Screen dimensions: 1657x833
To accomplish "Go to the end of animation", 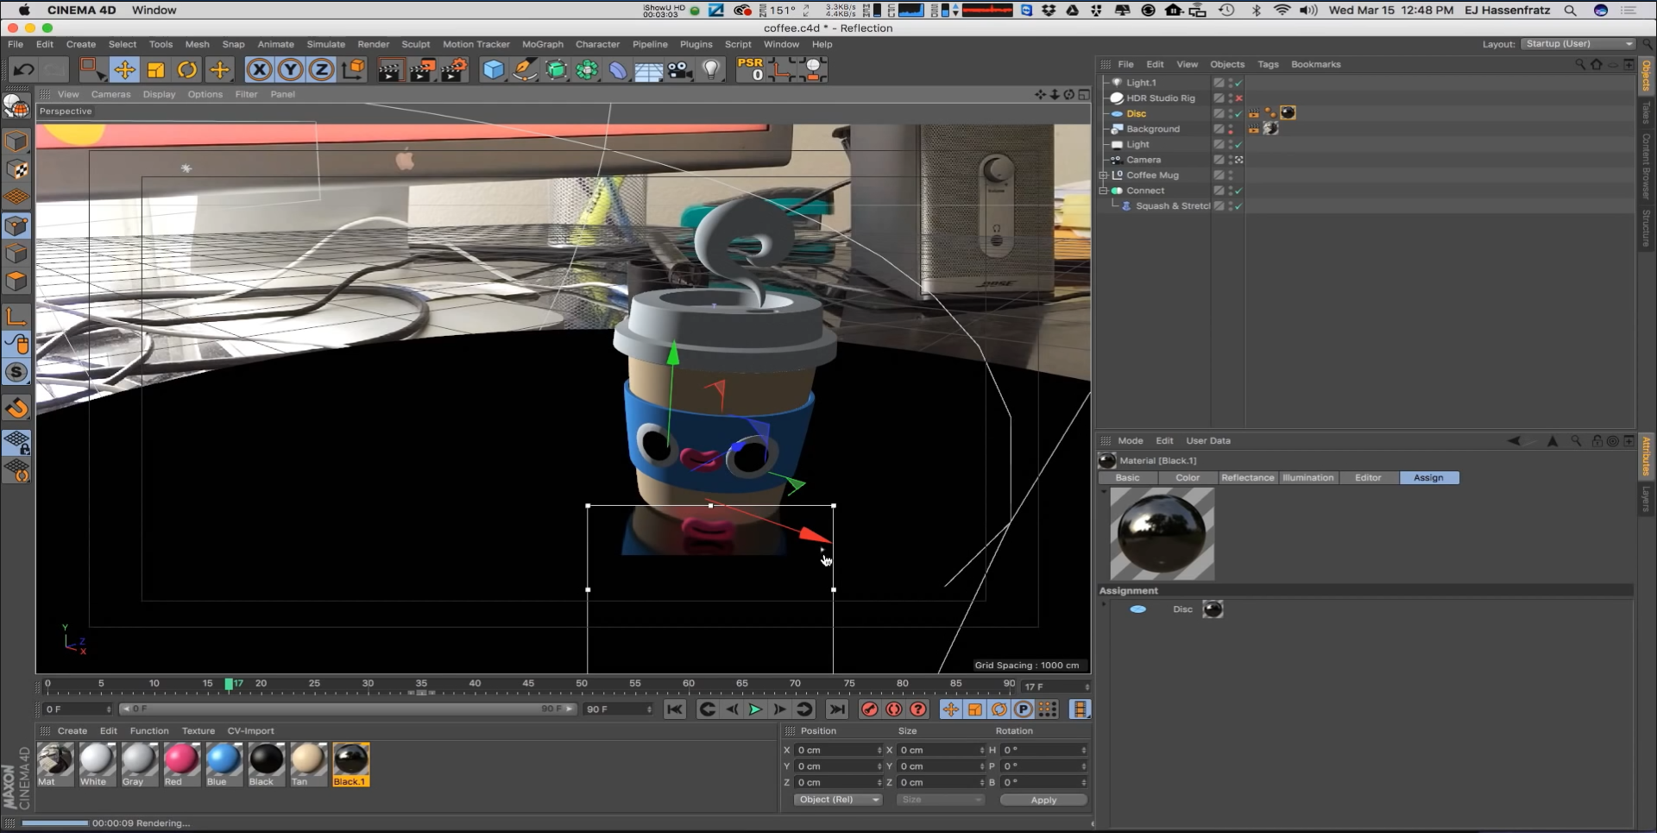I will (836, 710).
